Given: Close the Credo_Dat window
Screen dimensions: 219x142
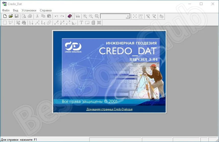Looking at the screenshot, I should click(213, 4).
